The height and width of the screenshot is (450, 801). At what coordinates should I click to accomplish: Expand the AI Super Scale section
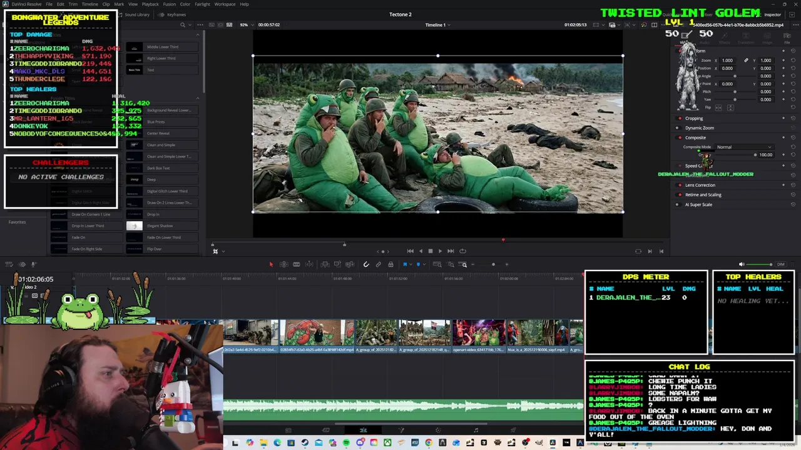(x=698, y=204)
